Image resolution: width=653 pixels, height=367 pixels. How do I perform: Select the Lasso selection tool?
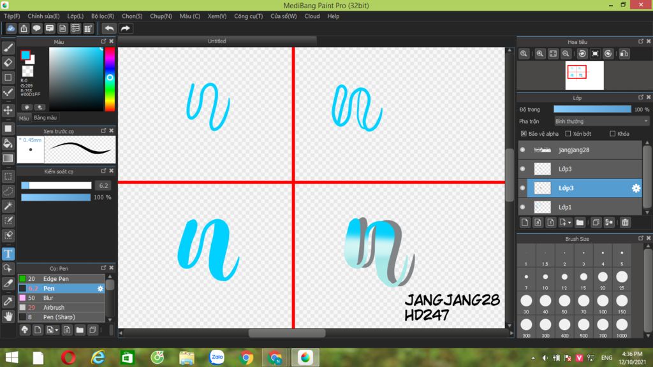click(x=8, y=191)
